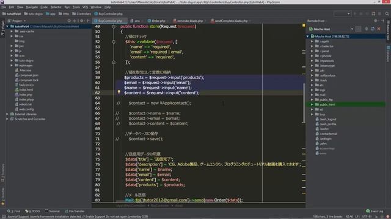The width and height of the screenshot is (391, 219).
Task: Collapse the tutoWeb4 project root
Action: (7, 26)
